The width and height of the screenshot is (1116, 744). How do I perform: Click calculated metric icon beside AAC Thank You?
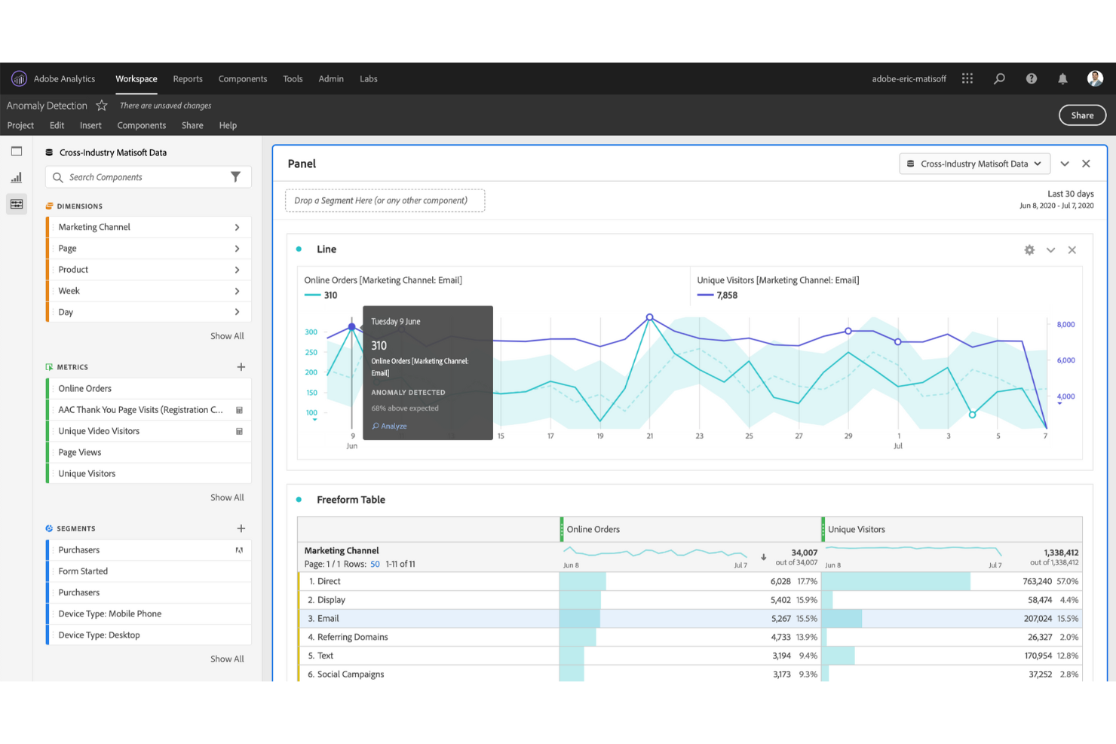[239, 410]
